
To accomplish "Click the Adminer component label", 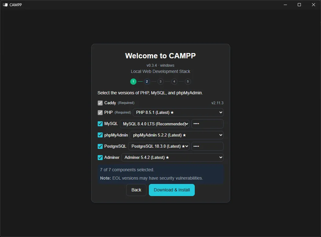I will 112,158.
